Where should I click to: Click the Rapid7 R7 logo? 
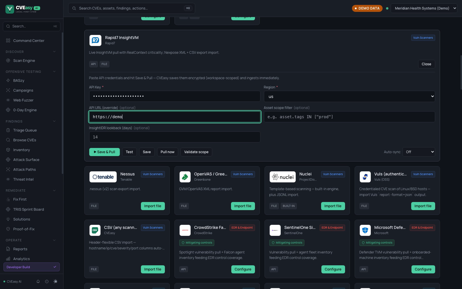click(x=95, y=40)
